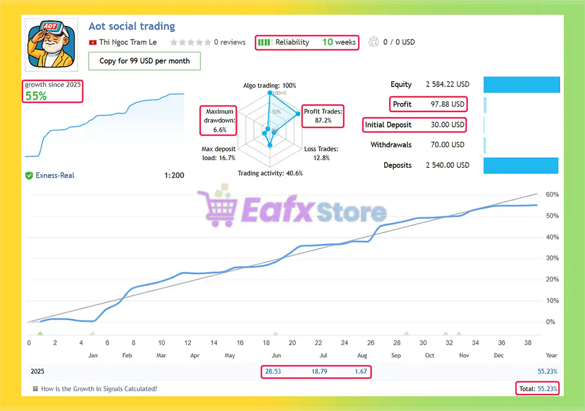The image size is (585, 411).
Task: Click the 1:200 leverage value
Action: [174, 175]
